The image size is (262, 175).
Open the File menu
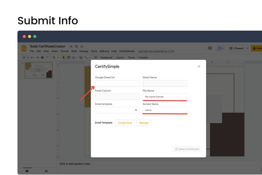(x=32, y=51)
